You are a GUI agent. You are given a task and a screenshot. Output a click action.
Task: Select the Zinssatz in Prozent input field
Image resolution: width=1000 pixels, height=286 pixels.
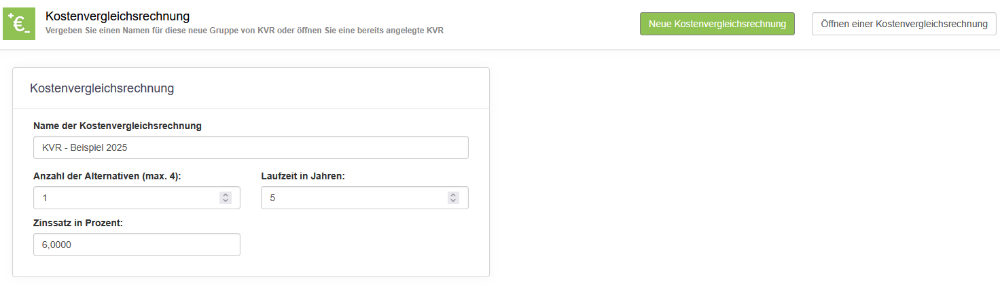click(137, 245)
